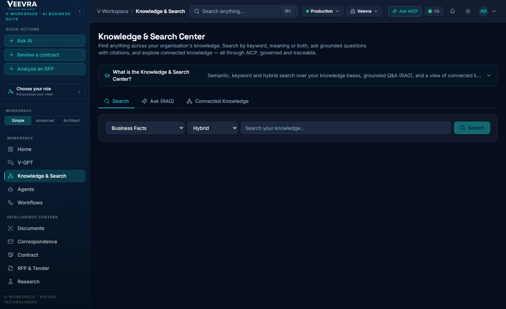Click Review a contract quick action

pyautogui.click(x=45, y=55)
